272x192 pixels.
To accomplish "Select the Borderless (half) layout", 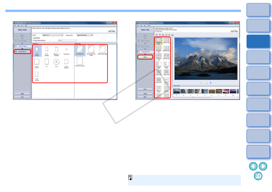I will click(159, 64).
